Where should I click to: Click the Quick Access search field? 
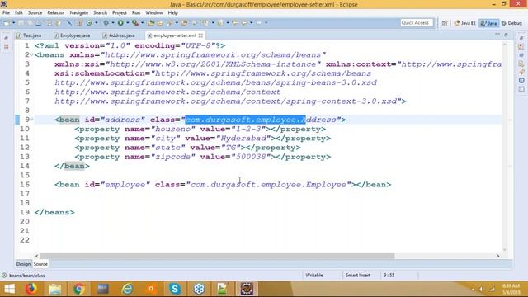click(x=416, y=23)
